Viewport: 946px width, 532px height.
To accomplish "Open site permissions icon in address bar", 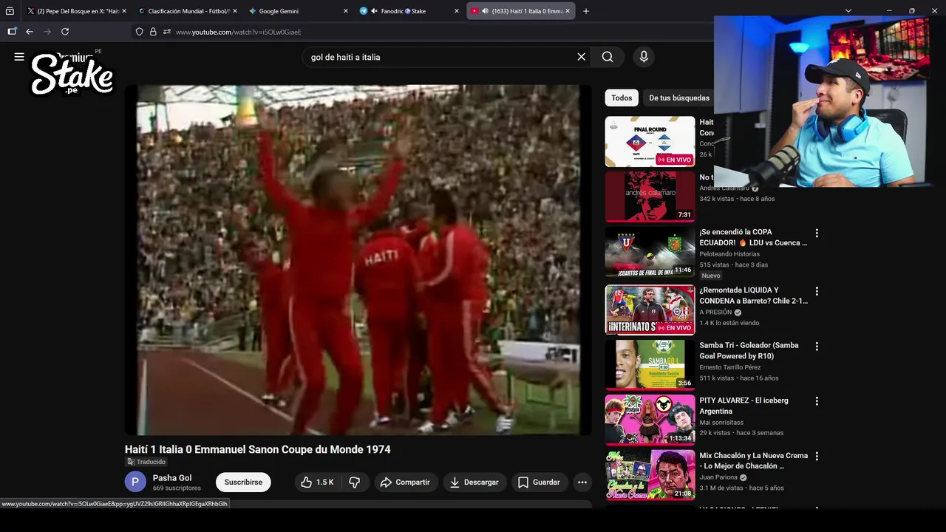I will (x=167, y=32).
